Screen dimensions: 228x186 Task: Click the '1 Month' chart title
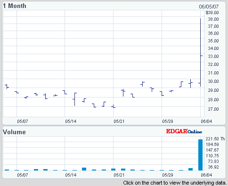(x=15, y=6)
